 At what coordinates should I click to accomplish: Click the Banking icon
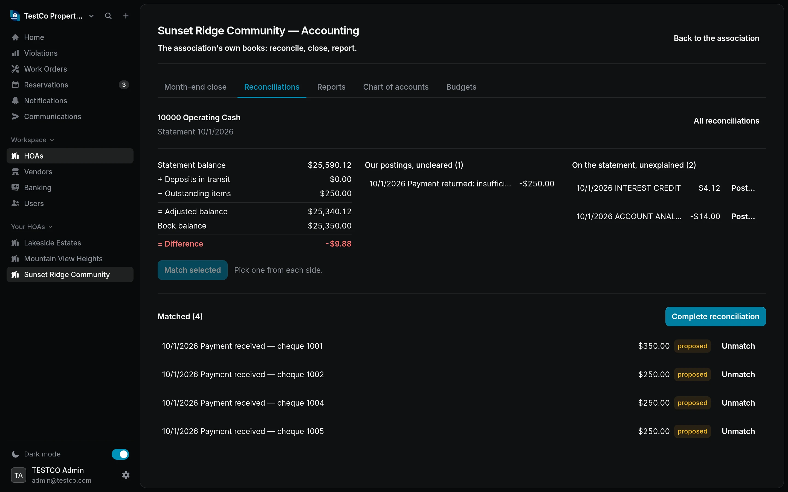[x=15, y=188]
